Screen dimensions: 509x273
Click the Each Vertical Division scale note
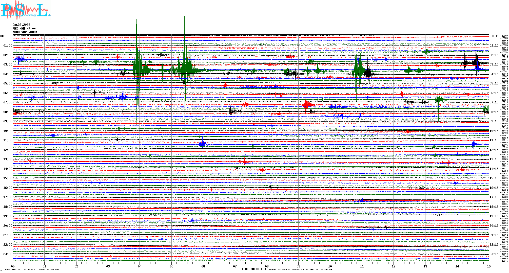point(32,269)
